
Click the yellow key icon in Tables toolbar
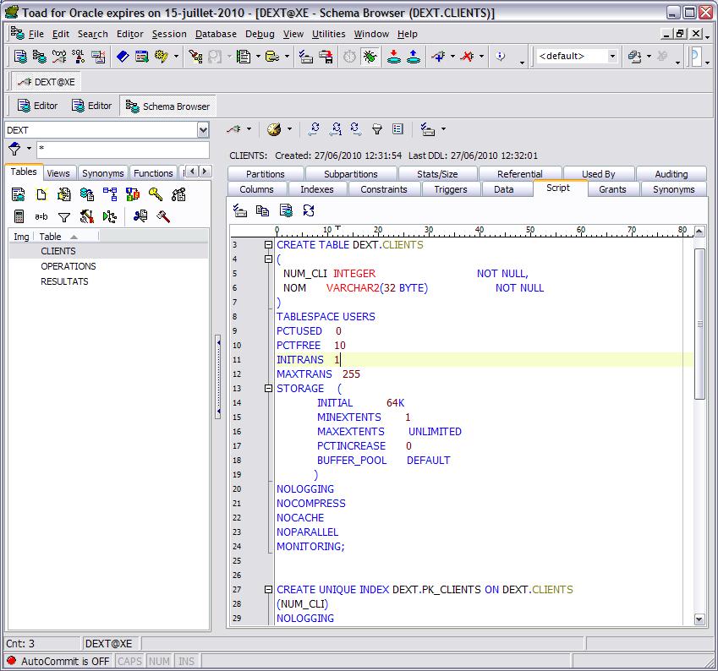point(156,194)
